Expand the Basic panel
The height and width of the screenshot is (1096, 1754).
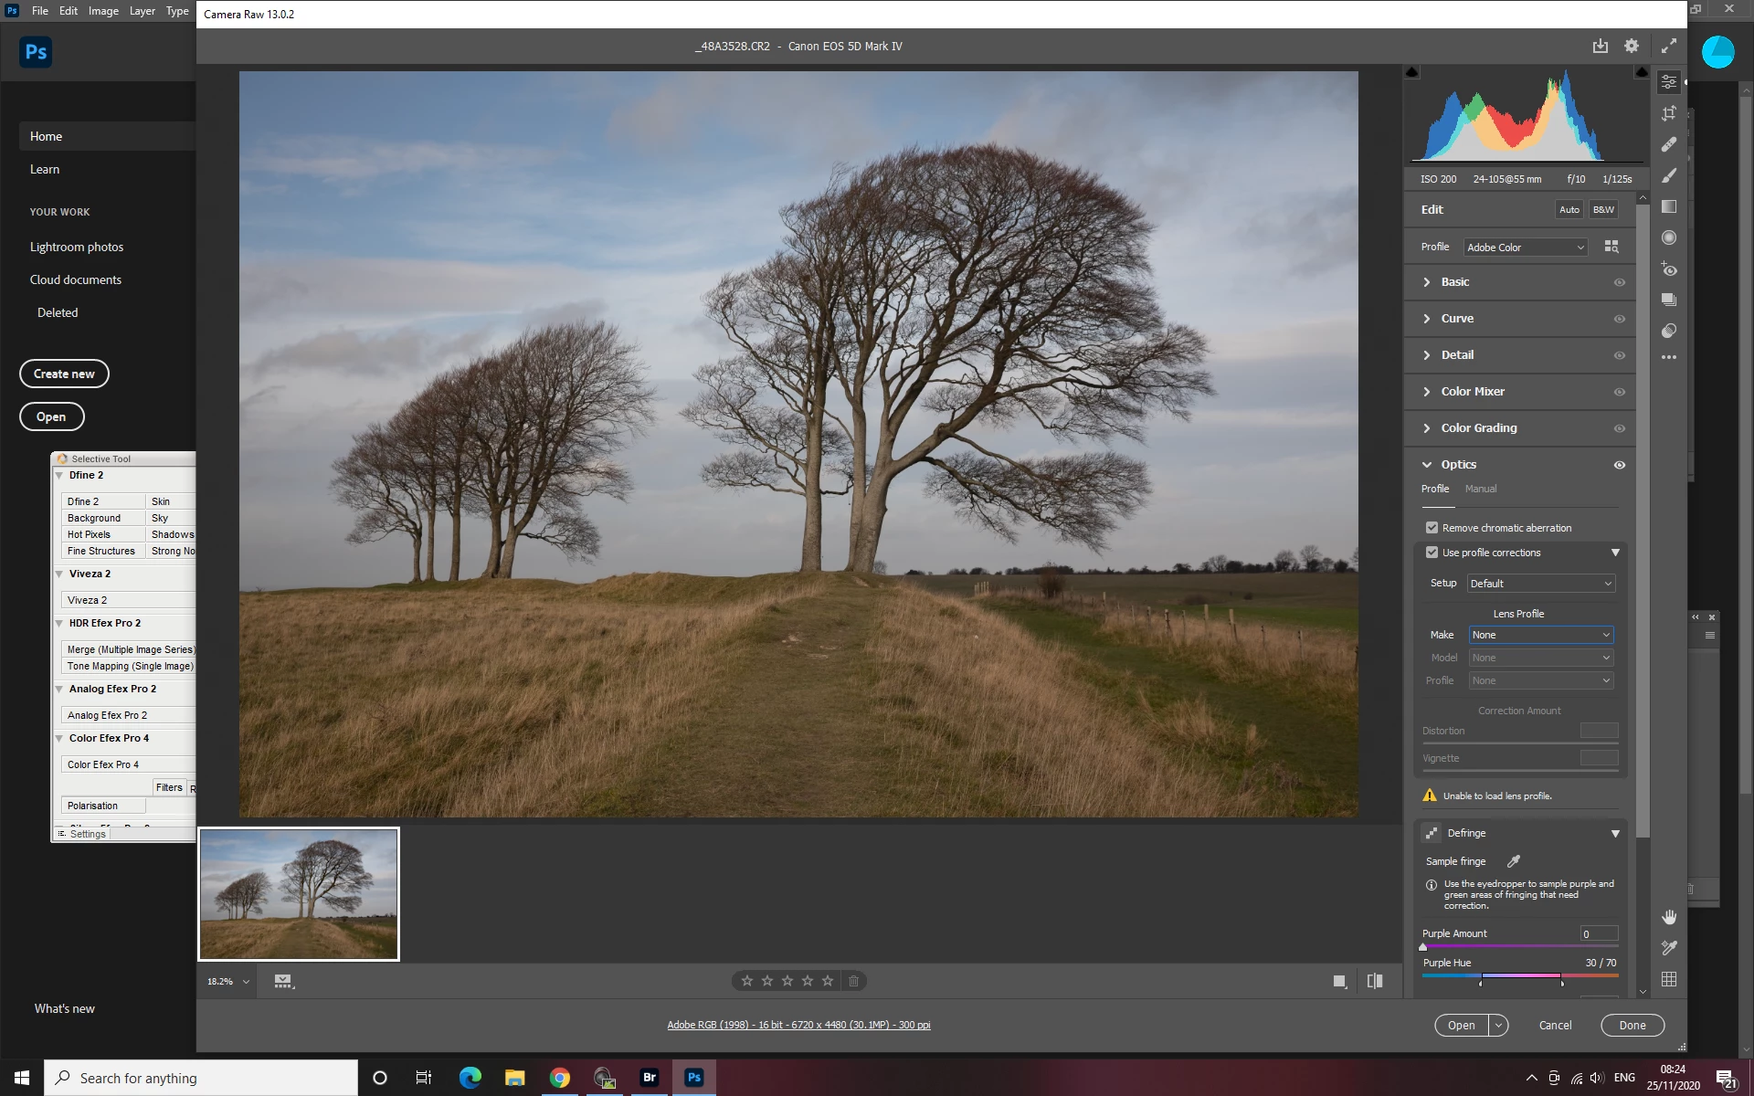[1455, 282]
